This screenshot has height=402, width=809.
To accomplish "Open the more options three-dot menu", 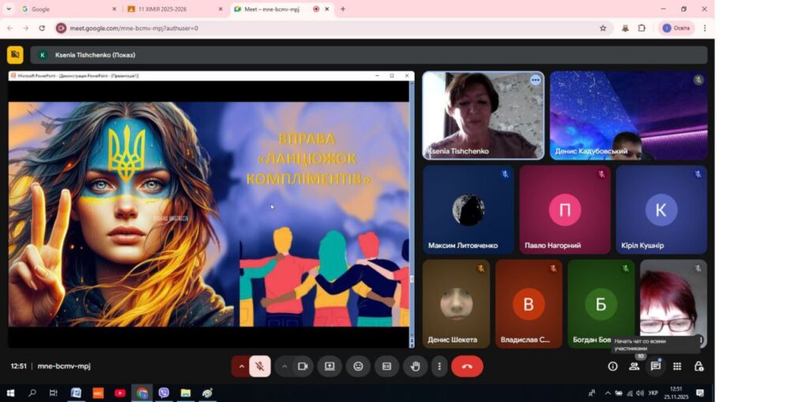I will [x=439, y=366].
